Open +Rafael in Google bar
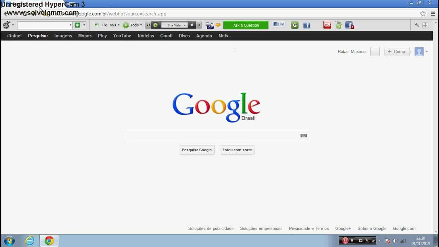 point(14,36)
